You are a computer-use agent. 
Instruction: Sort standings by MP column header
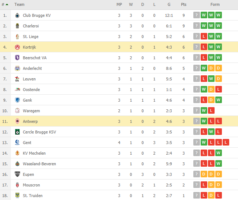pyautogui.click(x=119, y=4)
